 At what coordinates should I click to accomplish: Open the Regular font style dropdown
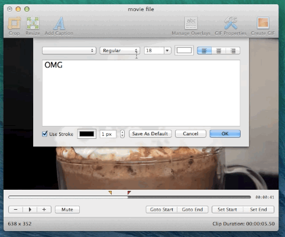coord(119,51)
